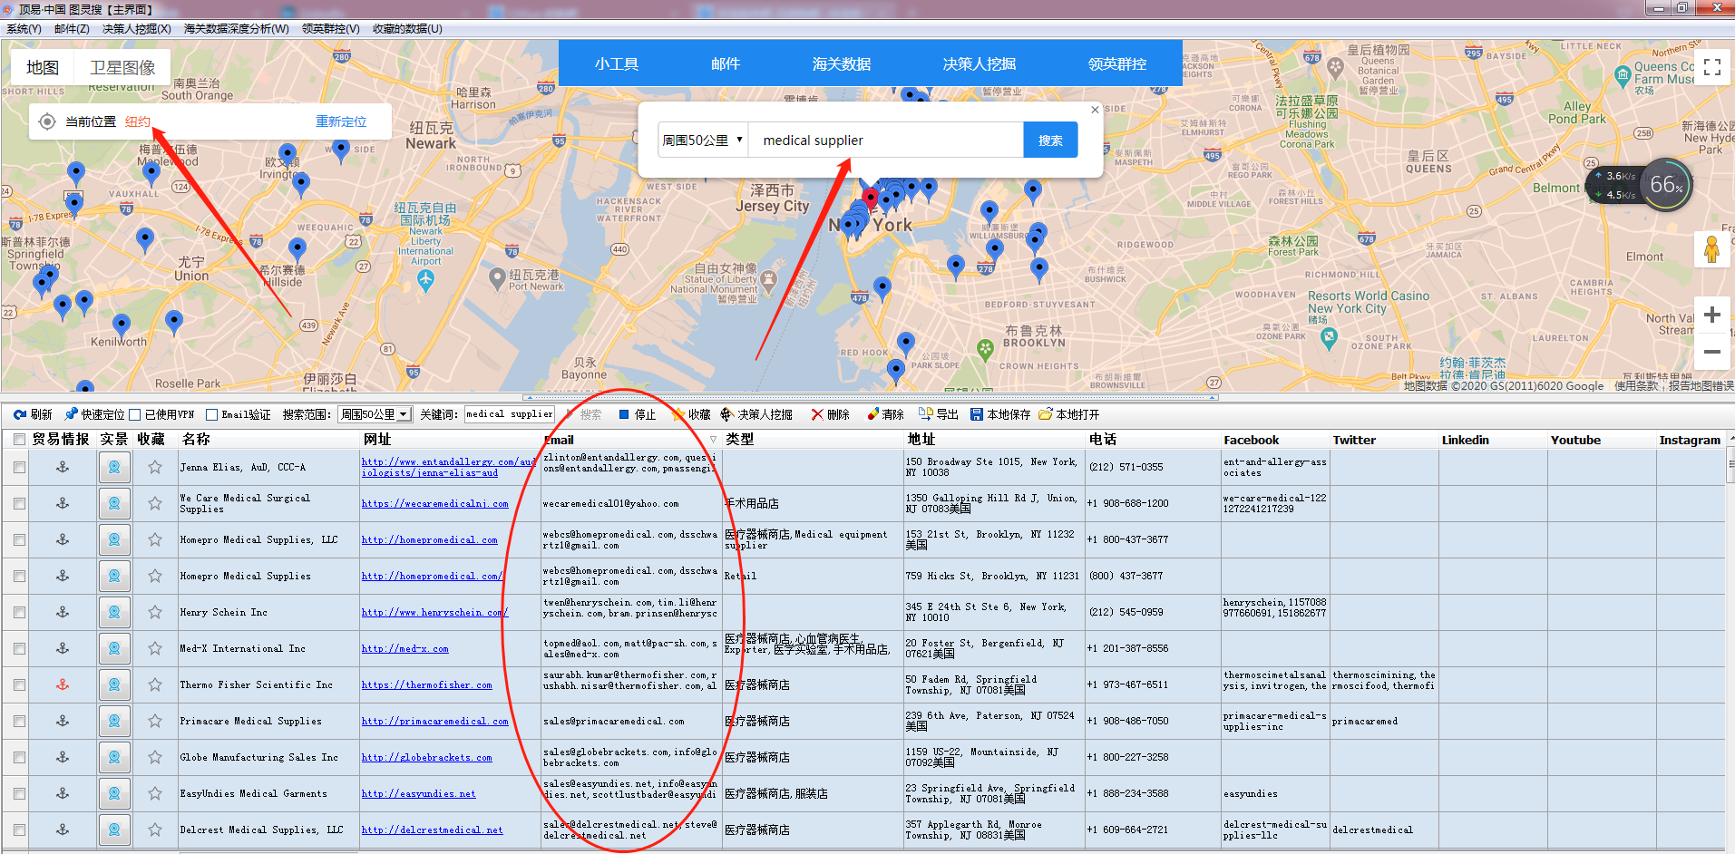
Task: Expand the 周围50公里 dropdown in search popup
Action: tap(703, 140)
